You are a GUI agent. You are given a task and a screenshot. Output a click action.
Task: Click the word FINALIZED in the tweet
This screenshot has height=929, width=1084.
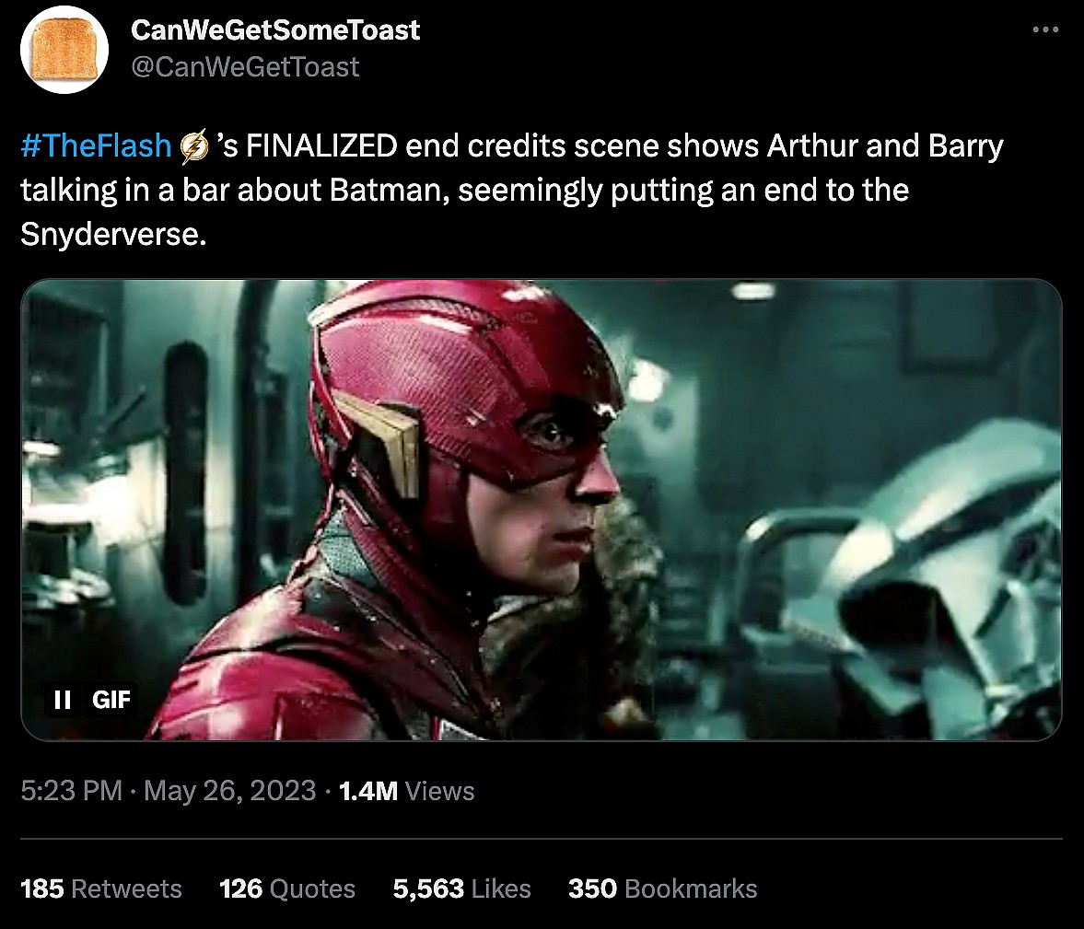[321, 146]
